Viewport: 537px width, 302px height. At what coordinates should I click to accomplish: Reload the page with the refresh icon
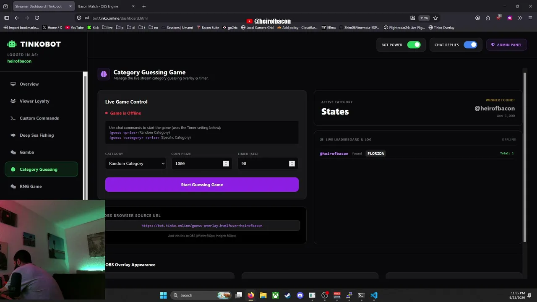click(37, 18)
